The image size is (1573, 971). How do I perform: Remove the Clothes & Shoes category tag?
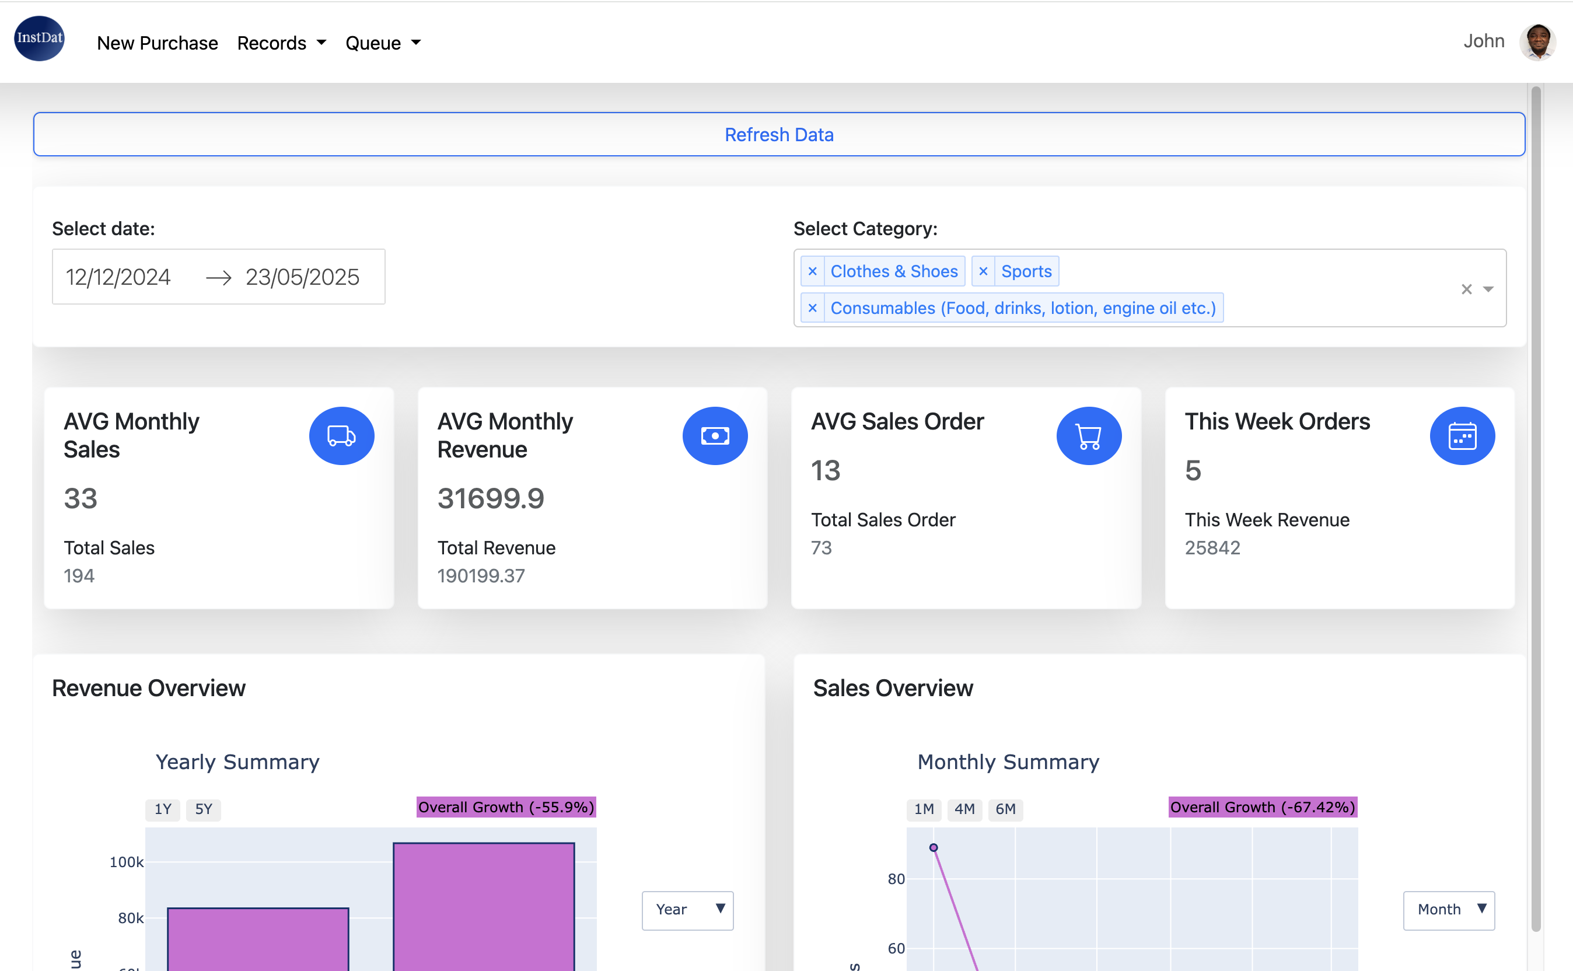click(x=812, y=272)
